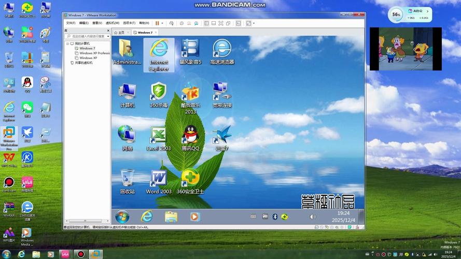The width and height of the screenshot is (461, 259).
Task: Open the Administrator folder on the guest desktop
Action: 127,52
